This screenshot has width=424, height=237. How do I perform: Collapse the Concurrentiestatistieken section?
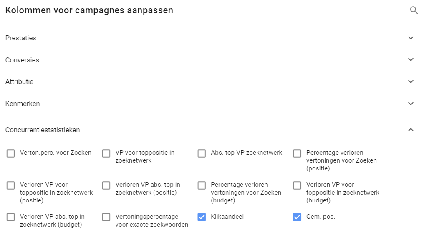411,130
